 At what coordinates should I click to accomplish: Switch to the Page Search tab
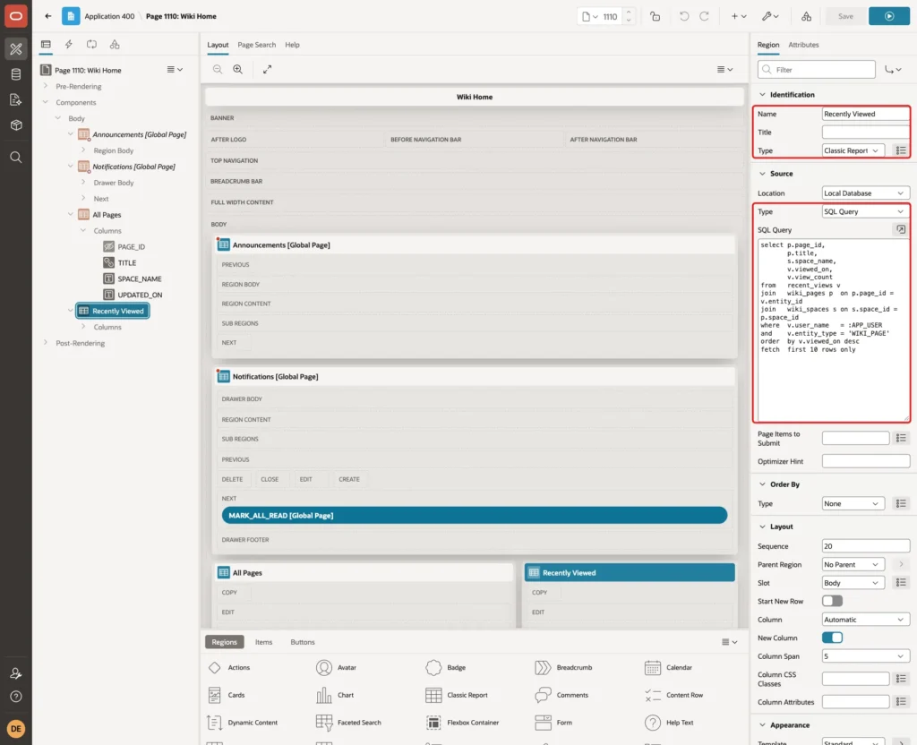click(x=256, y=45)
